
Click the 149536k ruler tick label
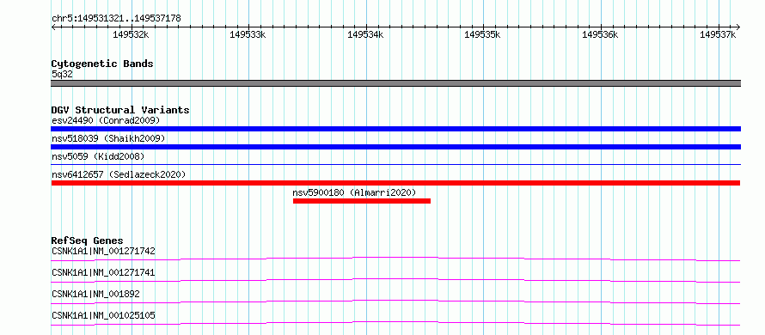tap(600, 34)
